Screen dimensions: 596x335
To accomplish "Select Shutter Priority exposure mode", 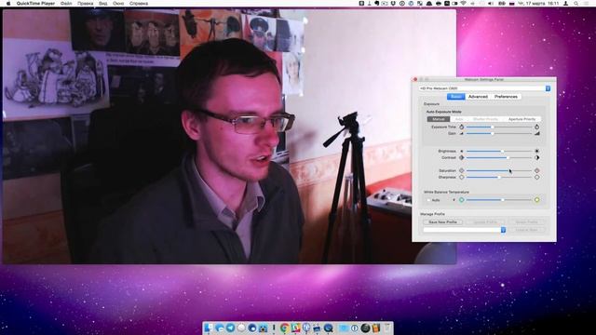I will point(485,119).
